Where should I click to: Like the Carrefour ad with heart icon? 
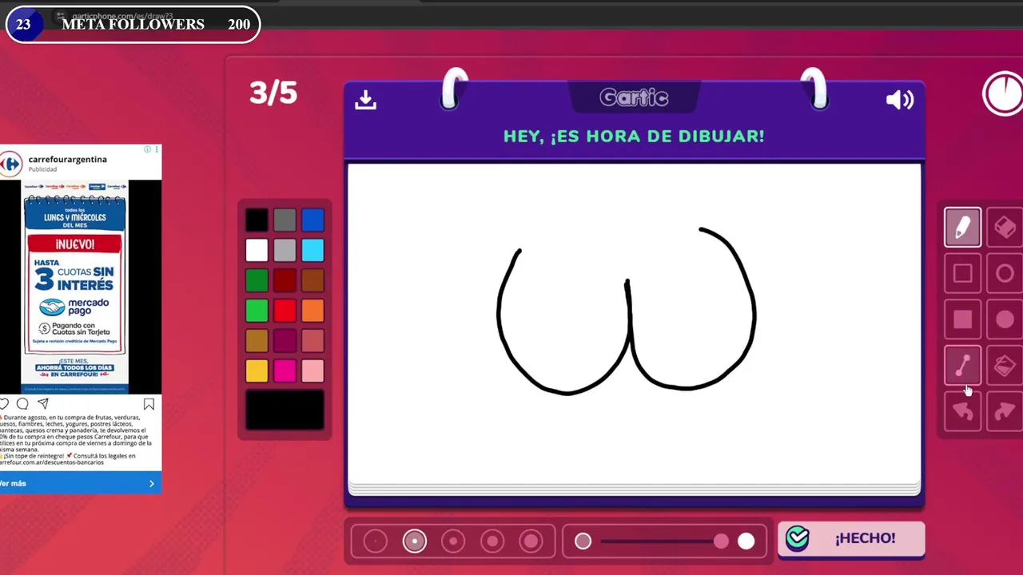point(3,404)
